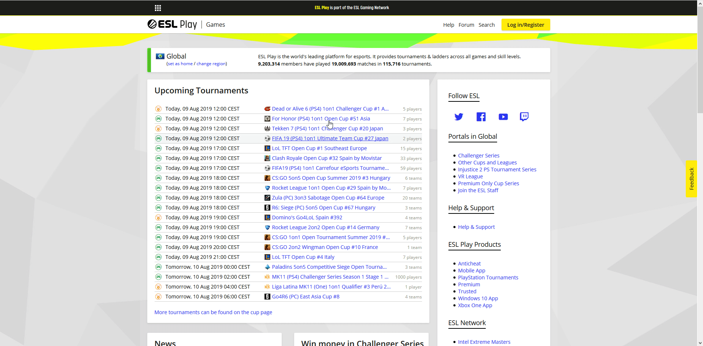The image size is (703, 346).
Task: Click Go4R6 East Asia Cup game icon
Action: [x=267, y=297]
